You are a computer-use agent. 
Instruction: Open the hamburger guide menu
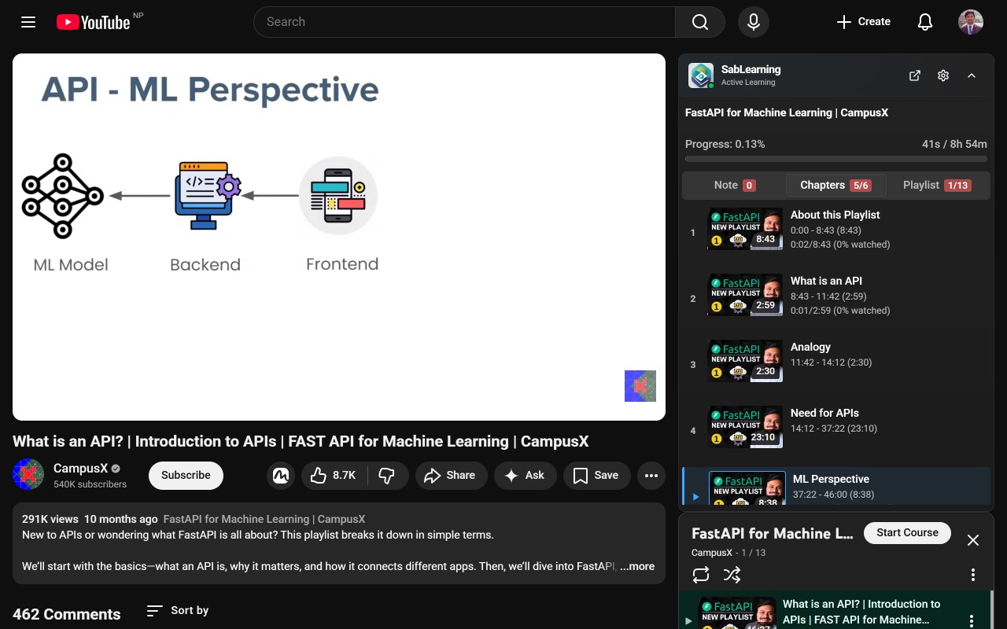[x=28, y=22]
